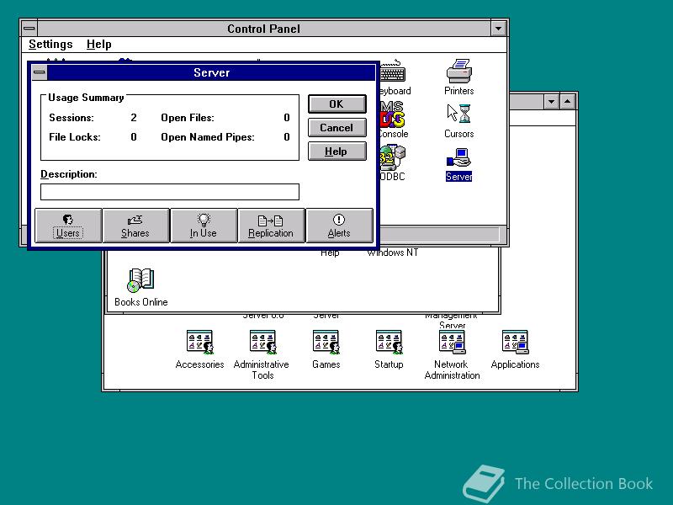The image size is (673, 505).
Task: Confirm with OK in Server dialog
Action: pyautogui.click(x=337, y=104)
